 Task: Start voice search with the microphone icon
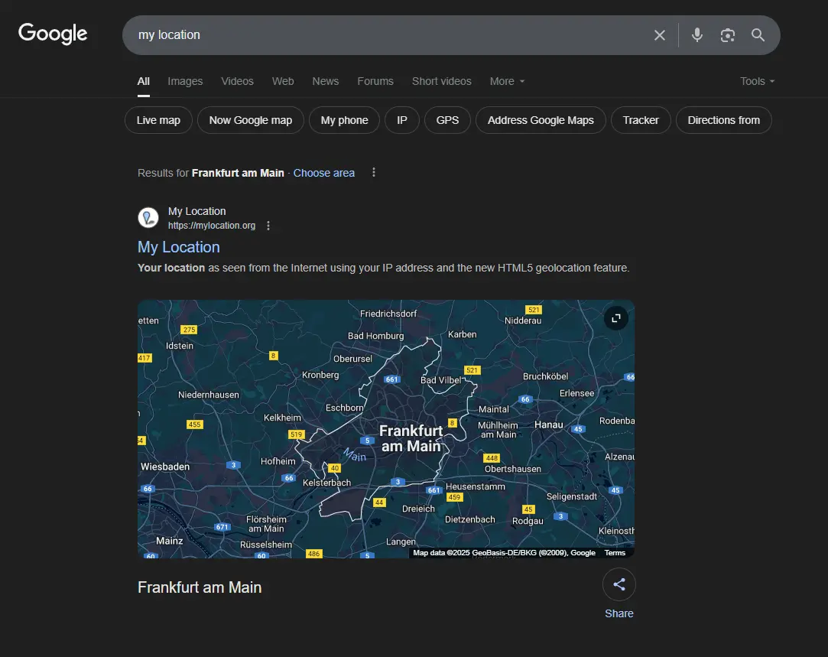(697, 35)
